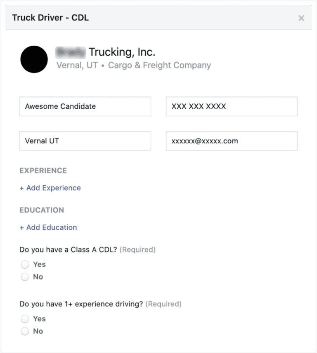Select the xxxxxx@xxxxx.com email field

coord(232,141)
